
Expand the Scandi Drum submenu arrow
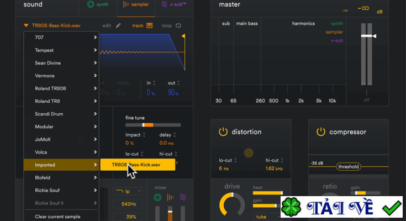(x=95, y=114)
